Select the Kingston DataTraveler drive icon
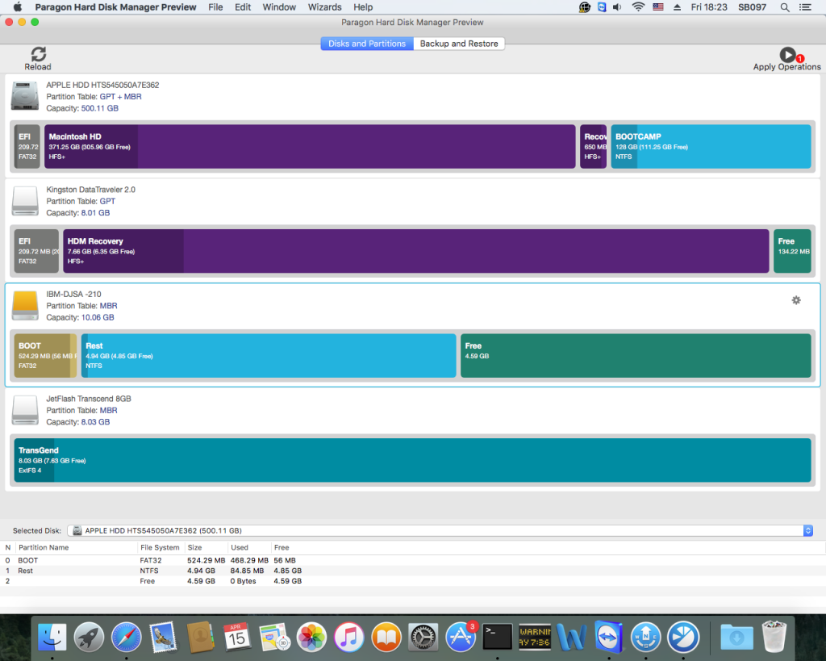Screen dimensions: 826x661 25,201
